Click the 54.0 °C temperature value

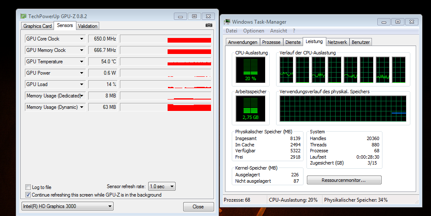coord(103,62)
